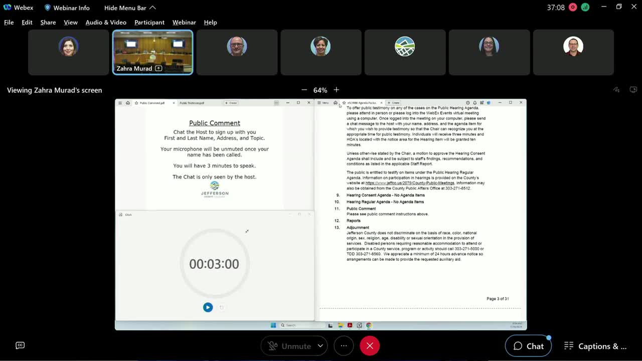Open the Audio & Video menu

click(106, 22)
